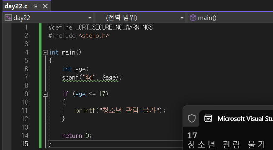Click the &age argument in scanf
Viewport: 273px width, 150px height.
click(x=109, y=77)
